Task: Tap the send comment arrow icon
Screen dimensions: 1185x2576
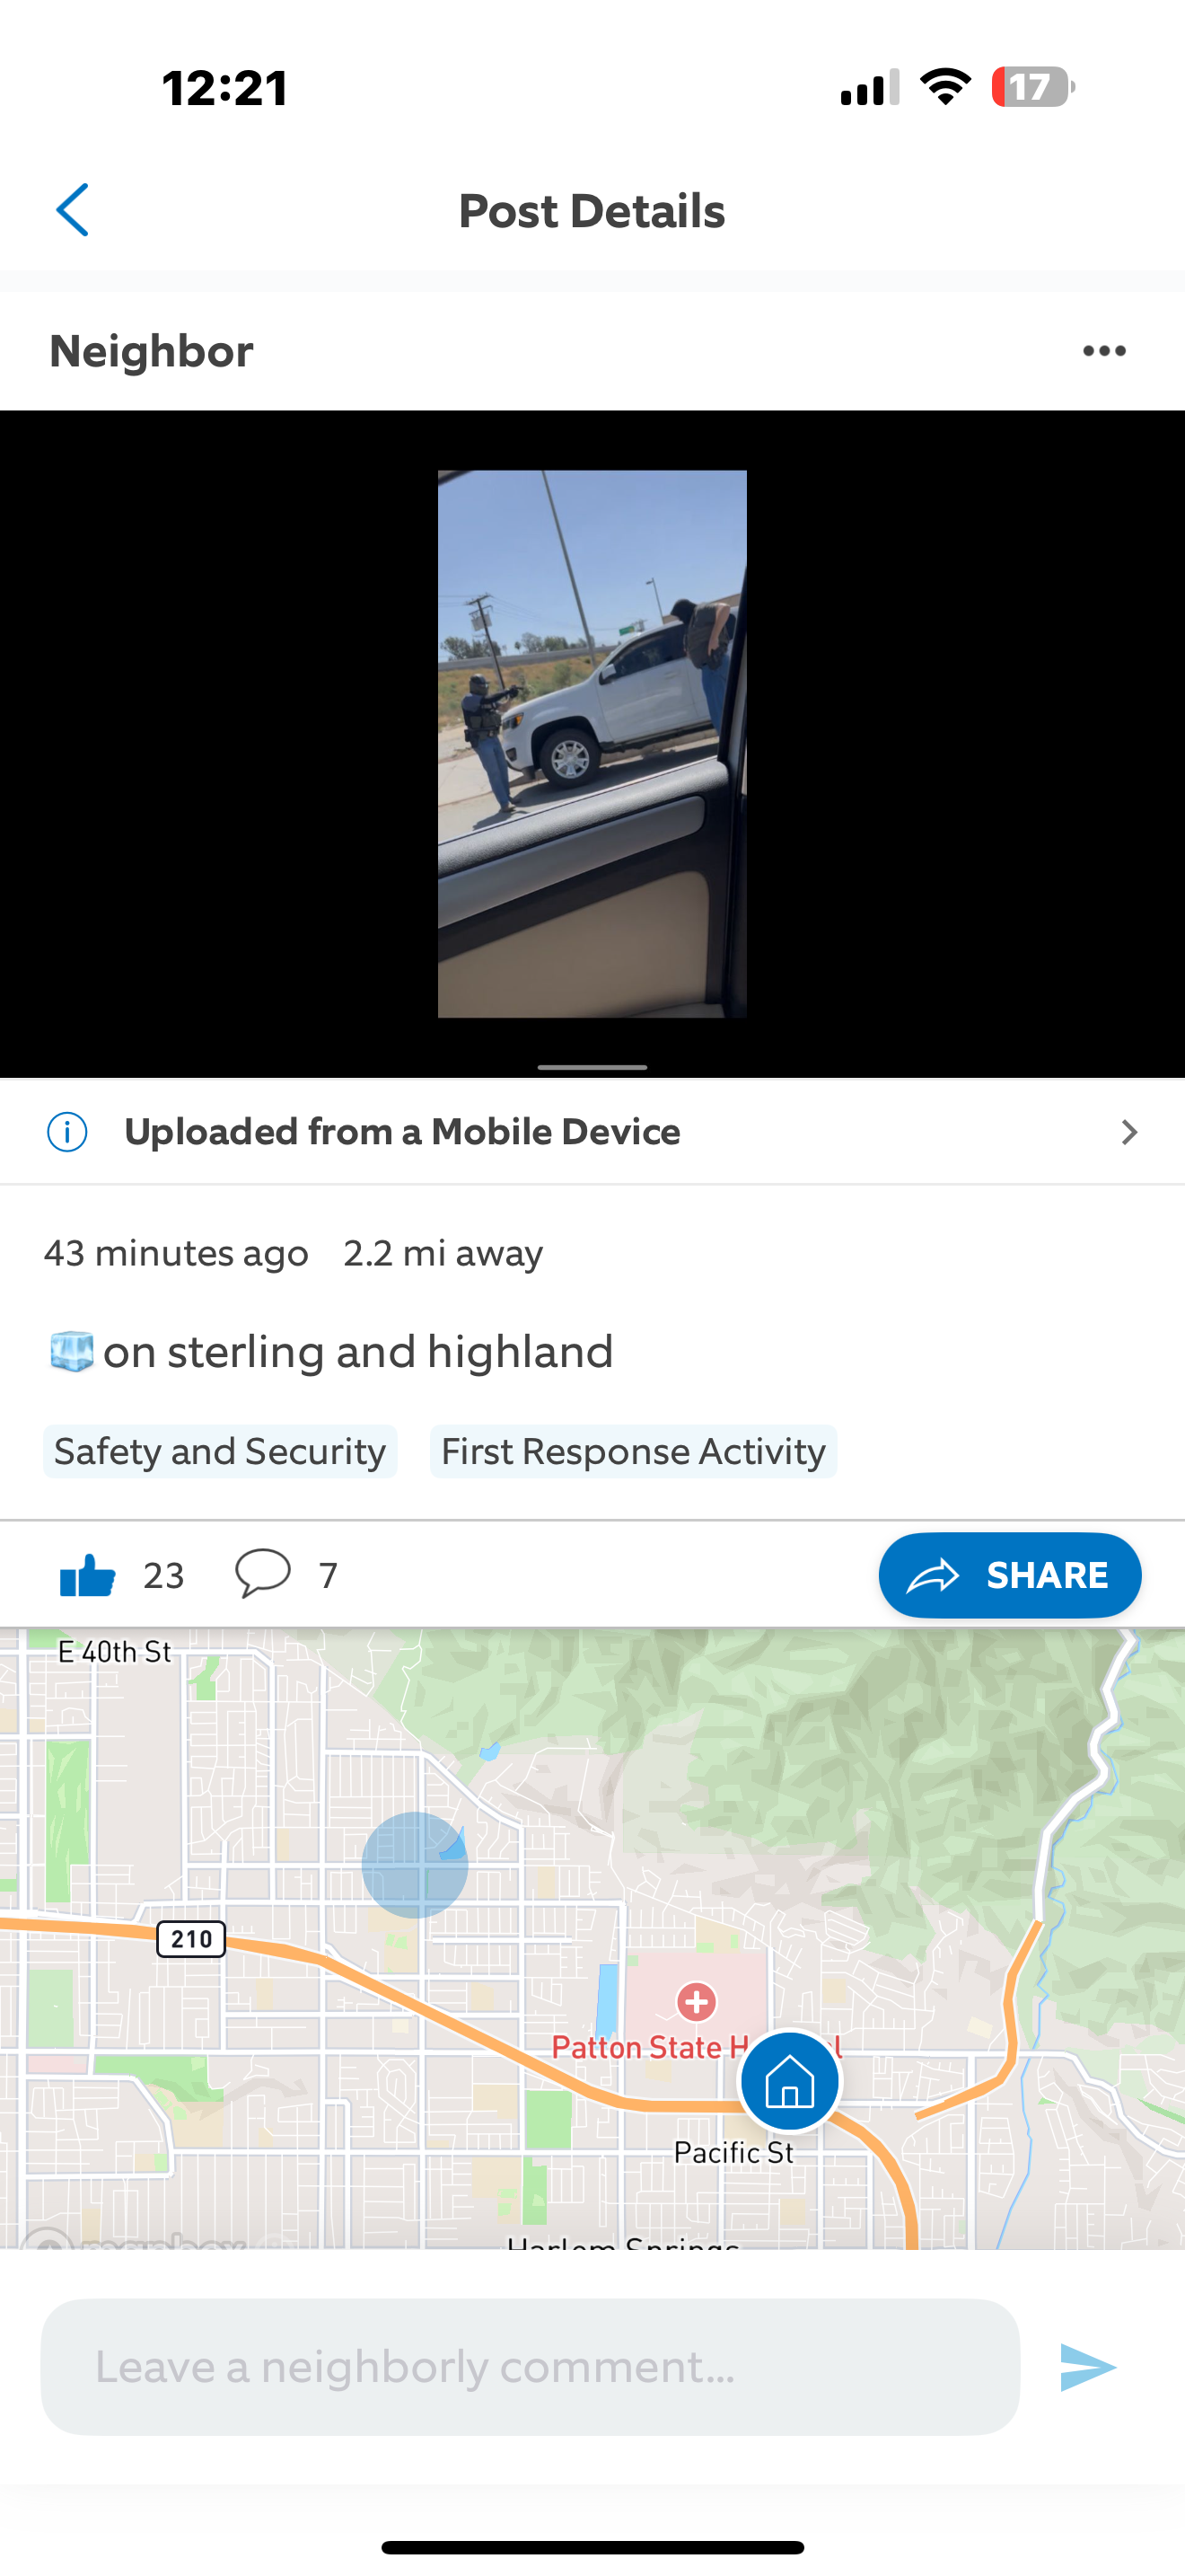Action: pos(1087,2367)
